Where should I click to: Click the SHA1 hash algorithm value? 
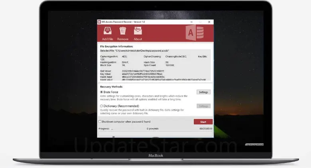pos(125,62)
